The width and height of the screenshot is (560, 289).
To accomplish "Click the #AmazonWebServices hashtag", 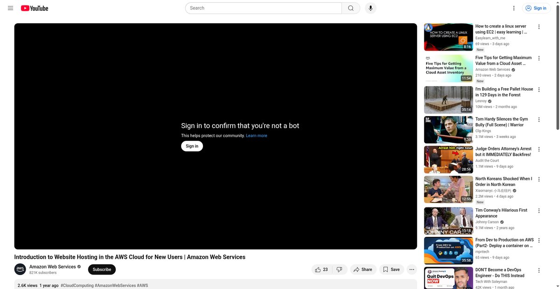I will point(115,285).
